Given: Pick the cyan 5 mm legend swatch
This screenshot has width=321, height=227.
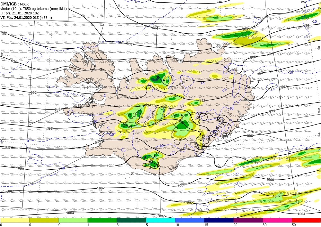Looking at the screenshot, I should [x=160, y=220].
